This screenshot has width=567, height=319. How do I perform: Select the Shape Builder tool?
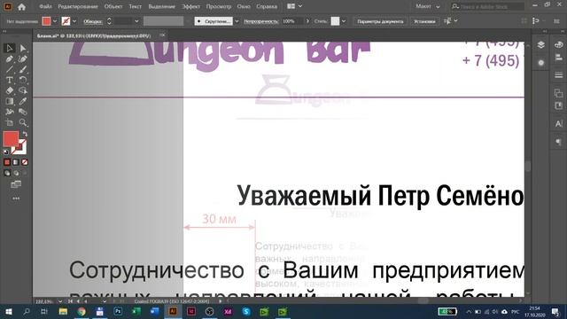[23, 90]
